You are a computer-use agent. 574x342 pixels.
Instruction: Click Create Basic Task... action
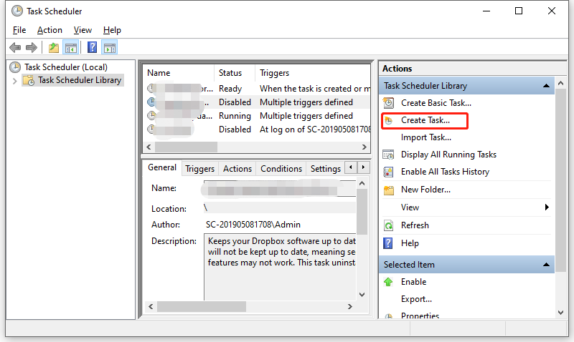[436, 103]
